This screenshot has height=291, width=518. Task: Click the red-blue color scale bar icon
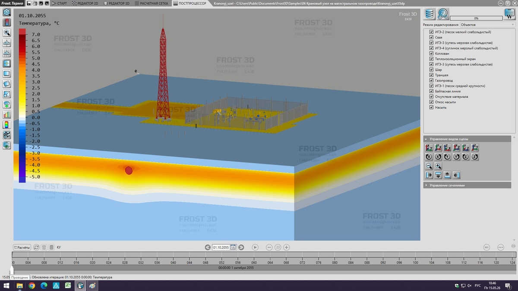7,22
